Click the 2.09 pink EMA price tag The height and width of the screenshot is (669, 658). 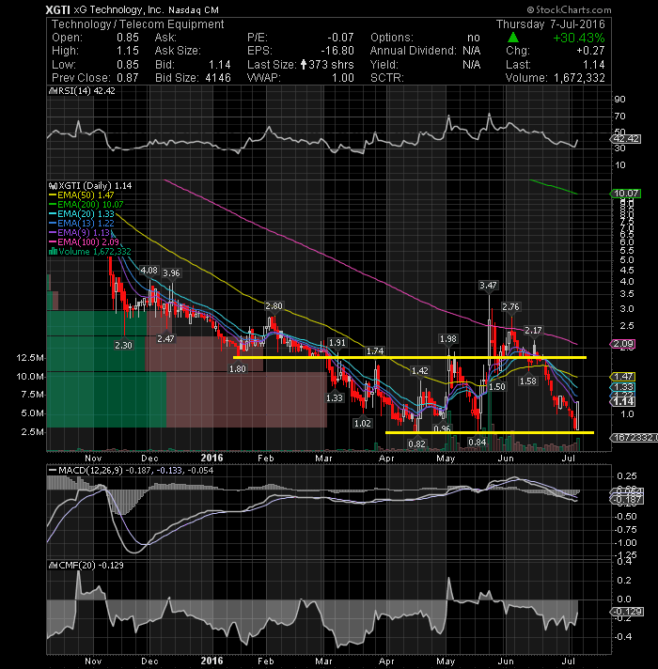coord(623,344)
